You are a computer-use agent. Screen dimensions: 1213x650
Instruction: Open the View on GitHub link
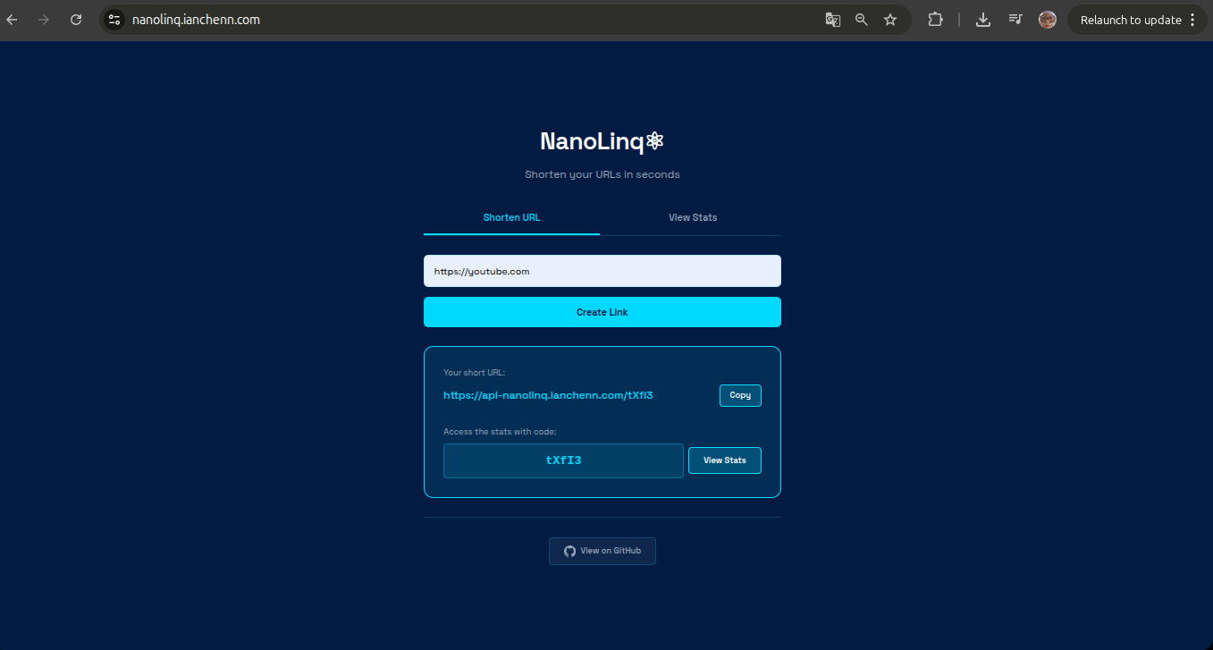point(602,551)
